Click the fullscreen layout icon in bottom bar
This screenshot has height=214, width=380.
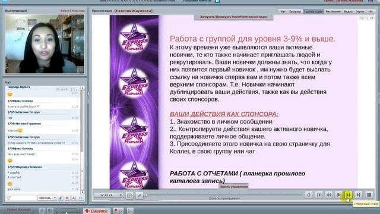(x=130, y=210)
